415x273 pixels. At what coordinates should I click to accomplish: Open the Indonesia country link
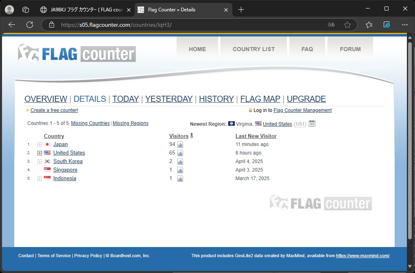click(x=65, y=178)
